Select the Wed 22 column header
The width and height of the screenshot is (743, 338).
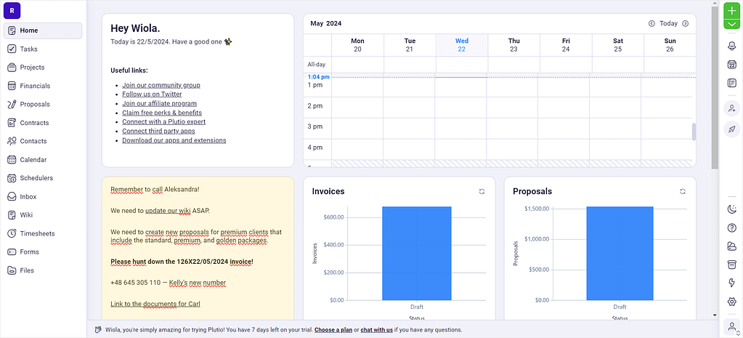tap(461, 45)
